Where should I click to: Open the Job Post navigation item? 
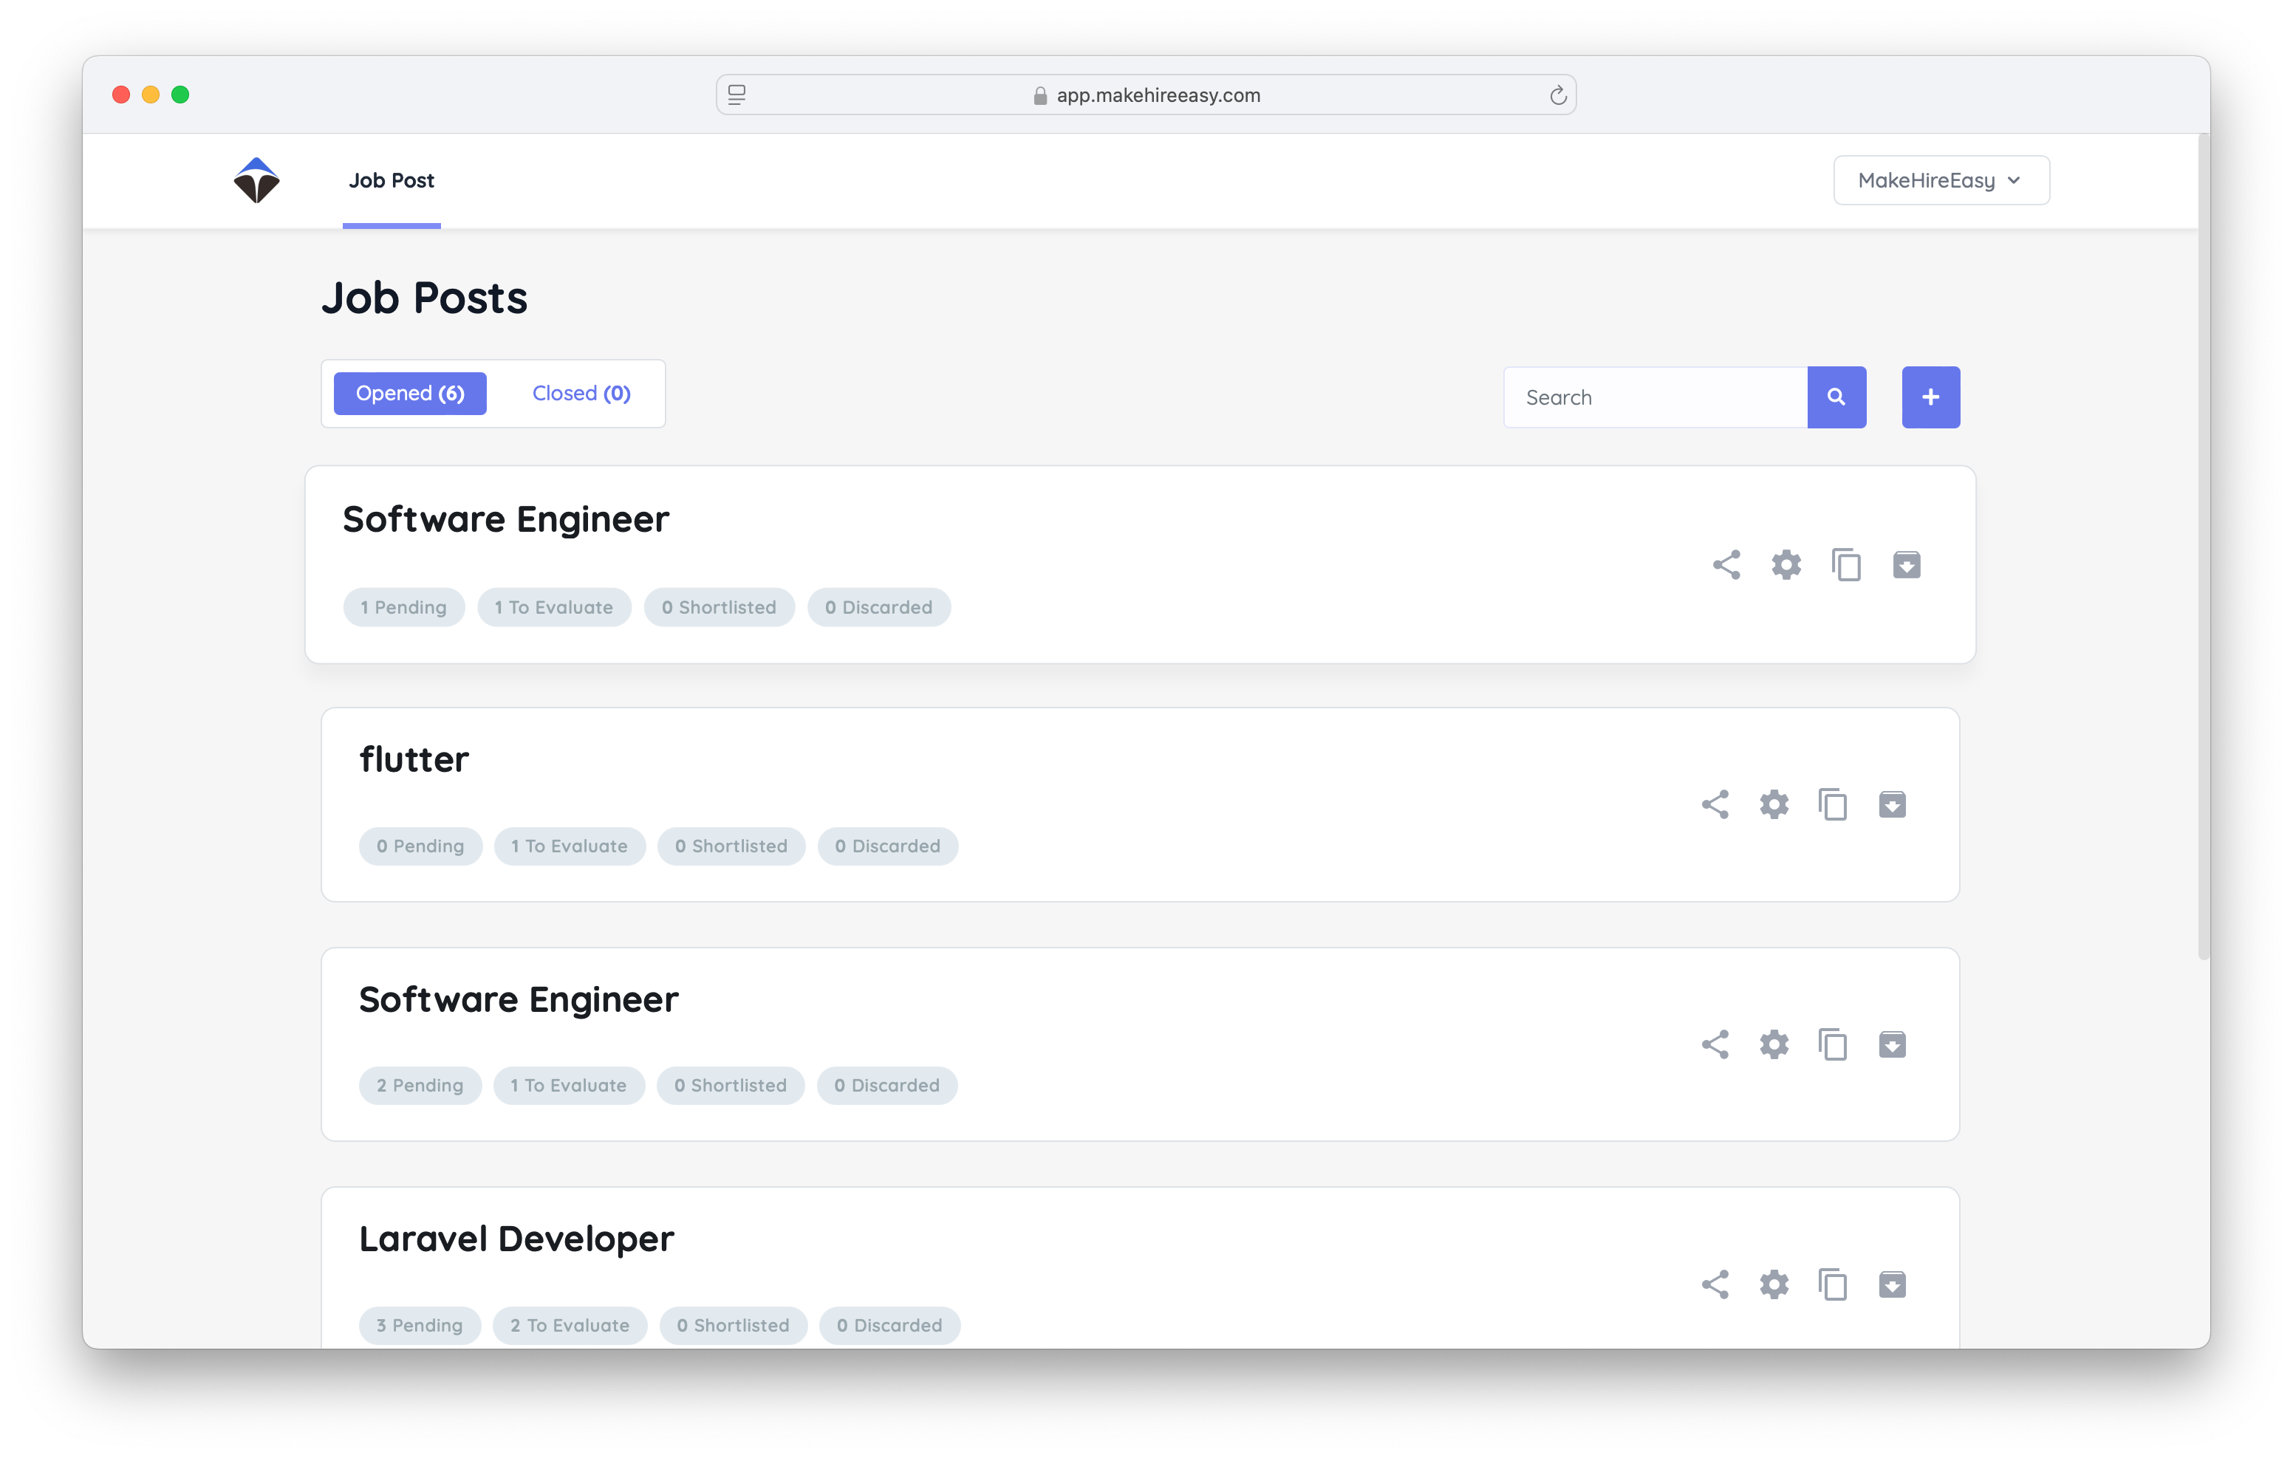tap(391, 180)
